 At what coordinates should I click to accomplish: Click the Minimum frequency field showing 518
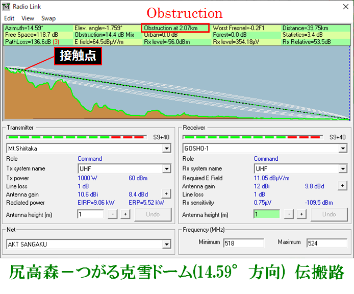tap(244, 243)
